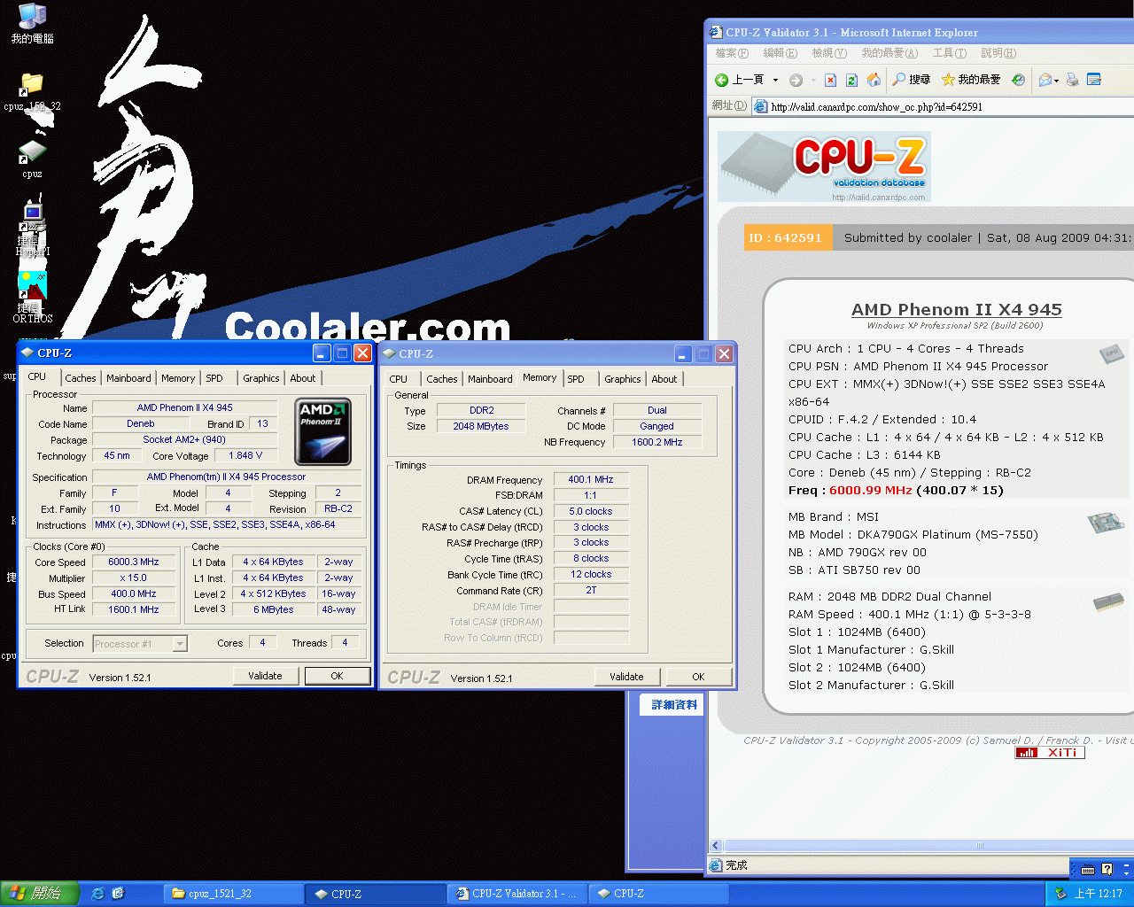This screenshot has width=1134, height=907.
Task: Open the Mail button dropdown arrow
Action: coord(1057,80)
